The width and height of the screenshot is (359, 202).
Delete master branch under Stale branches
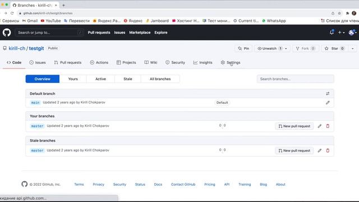pos(328,150)
